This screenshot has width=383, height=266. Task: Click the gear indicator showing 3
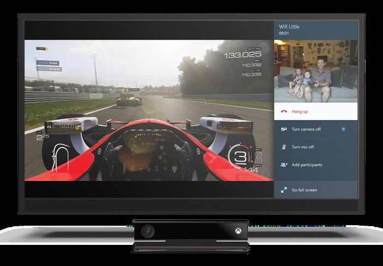(x=241, y=157)
